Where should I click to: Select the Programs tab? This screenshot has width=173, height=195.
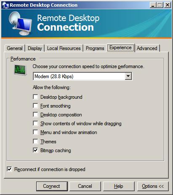coord(95,48)
